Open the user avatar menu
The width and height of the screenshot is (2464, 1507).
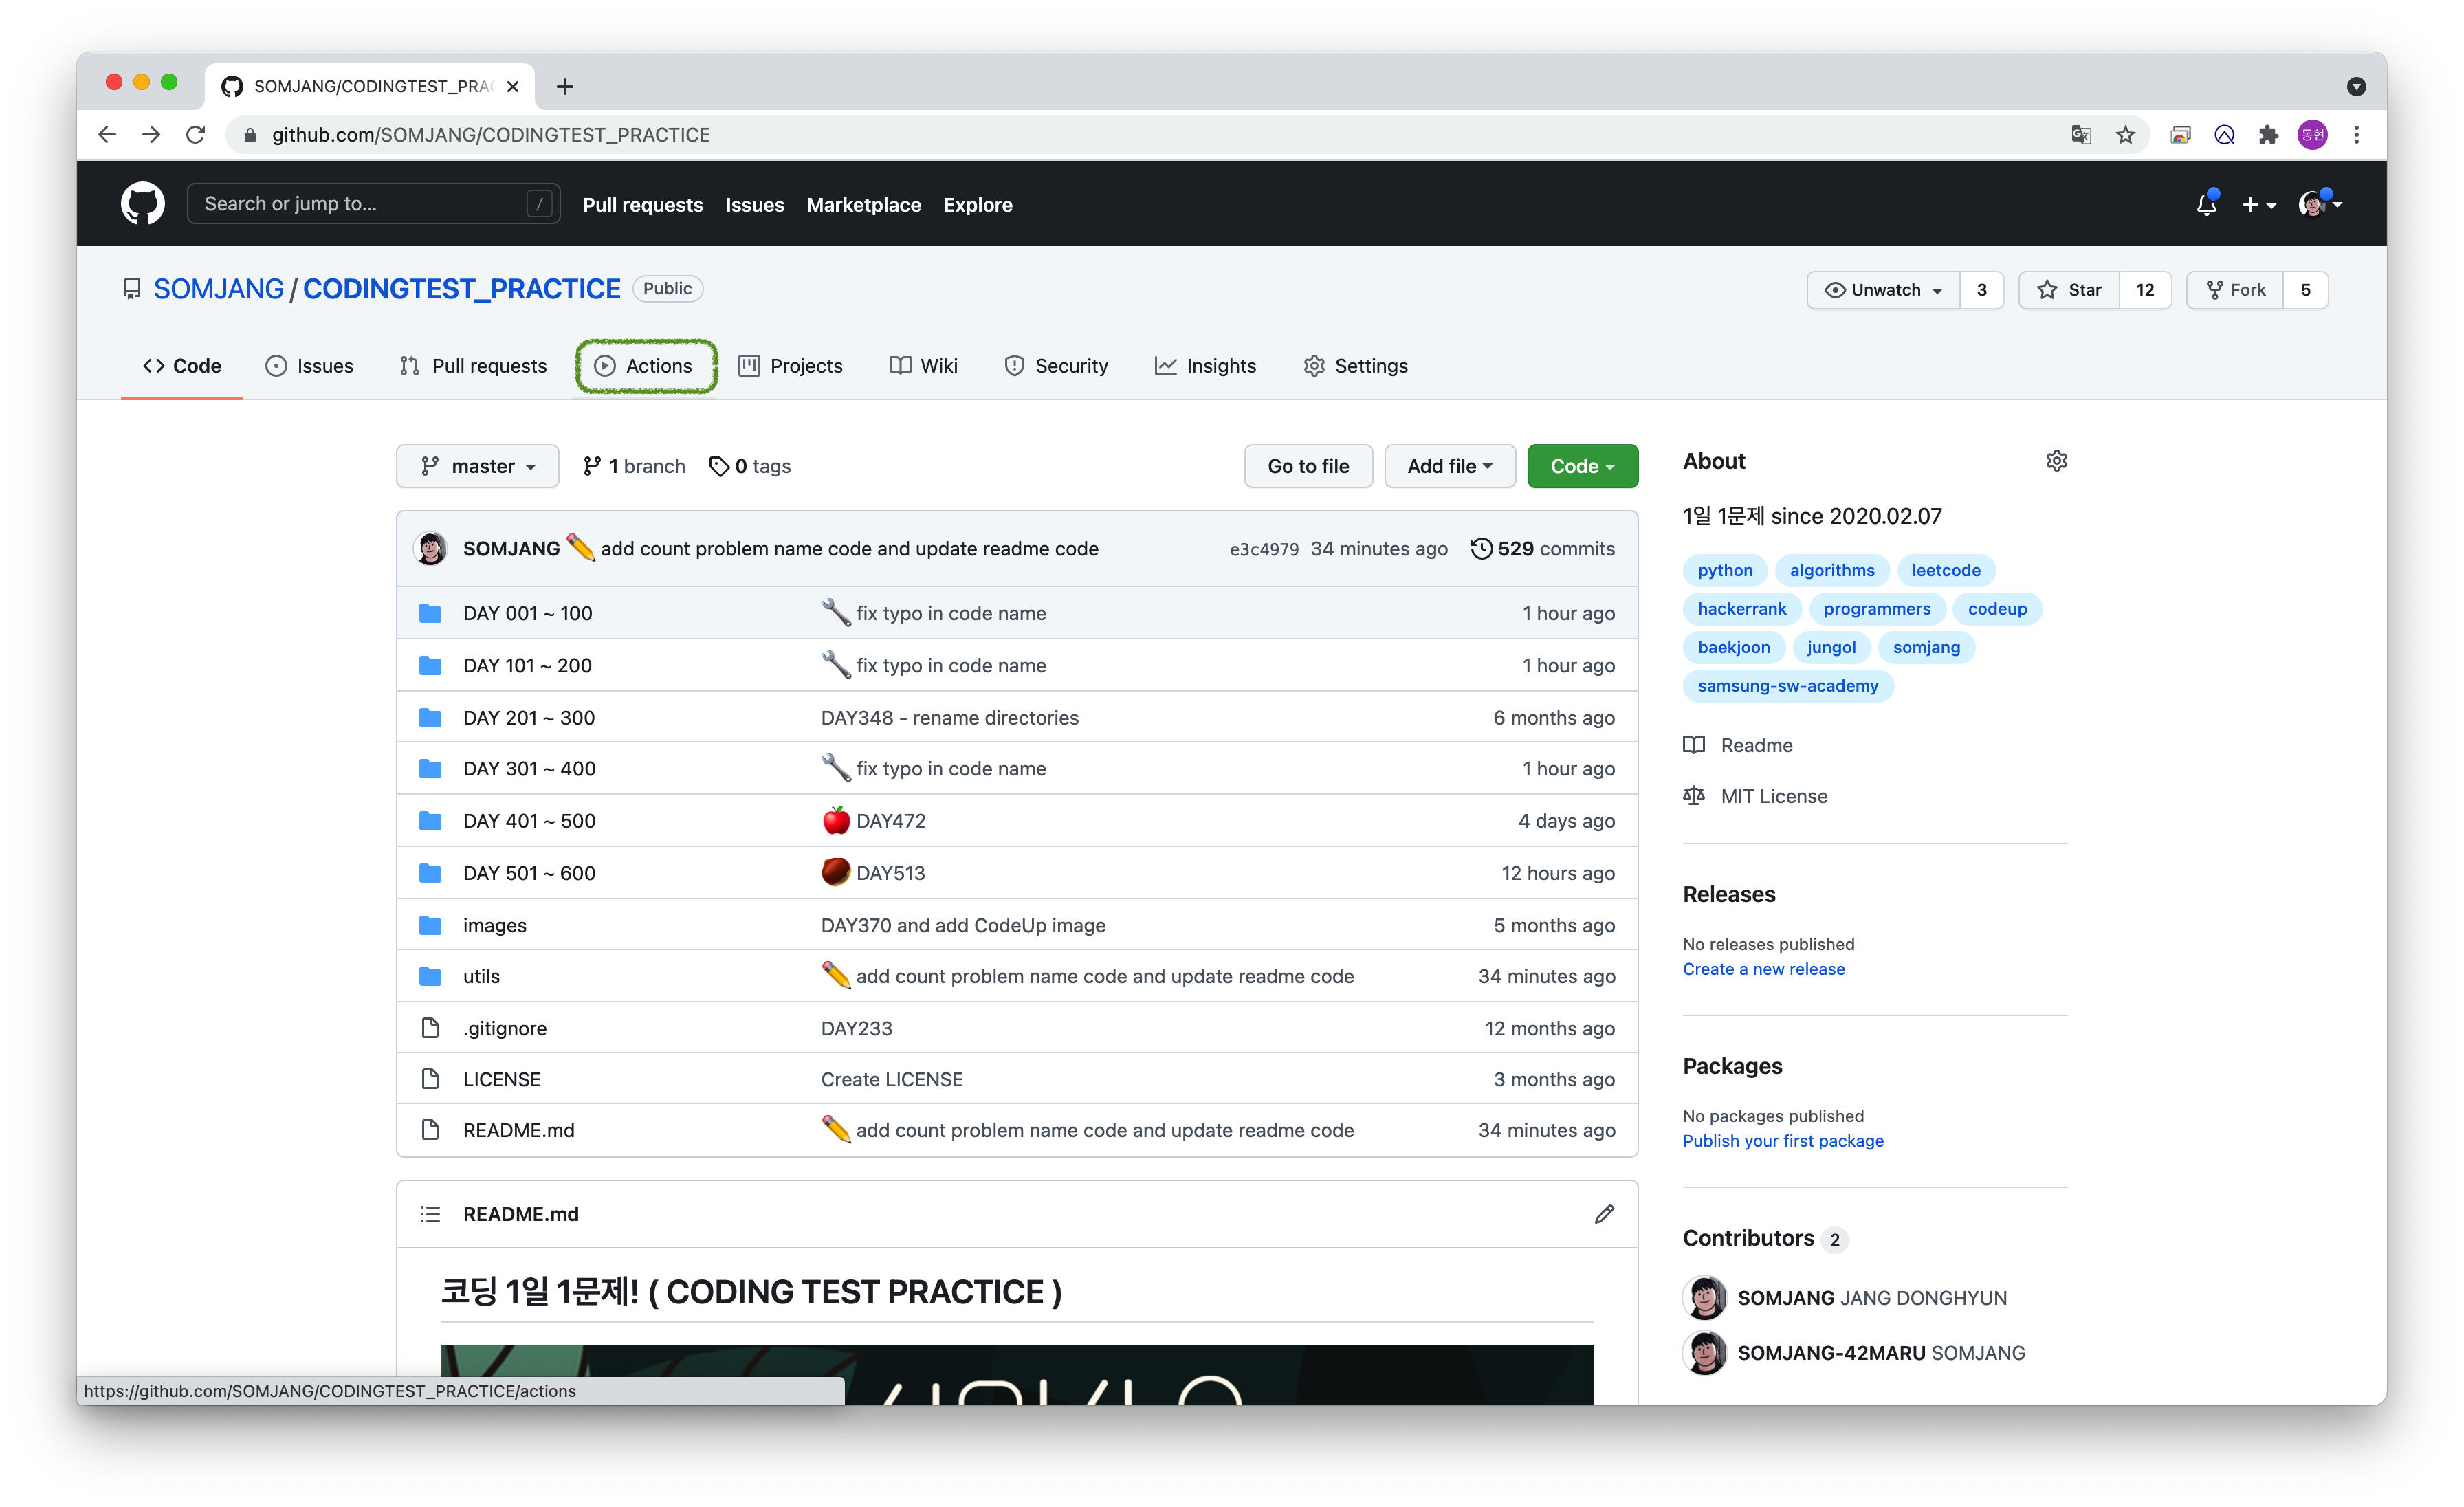pos(2320,204)
